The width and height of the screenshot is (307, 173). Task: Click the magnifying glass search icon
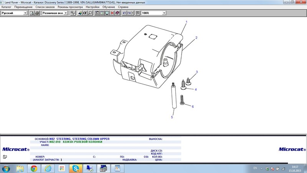90,13
